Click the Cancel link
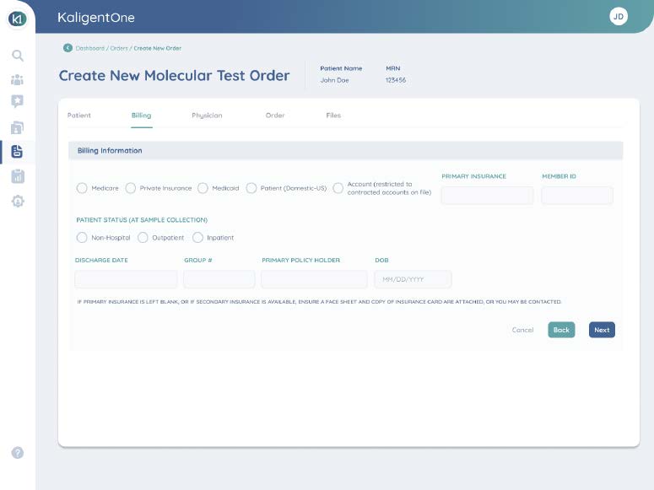 pyautogui.click(x=522, y=330)
